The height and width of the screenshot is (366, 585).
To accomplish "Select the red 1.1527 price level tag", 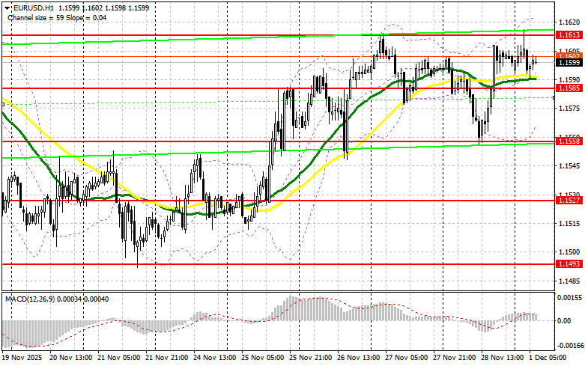I will coord(569,201).
